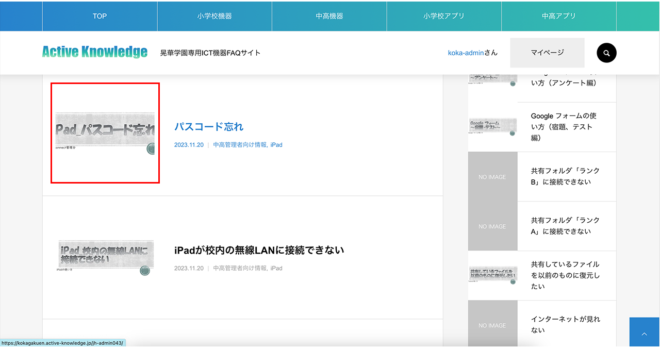Open NO IMAGE thumbnail beside ランクB article
Image resolution: width=660 pixels, height=348 pixels.
(492, 177)
